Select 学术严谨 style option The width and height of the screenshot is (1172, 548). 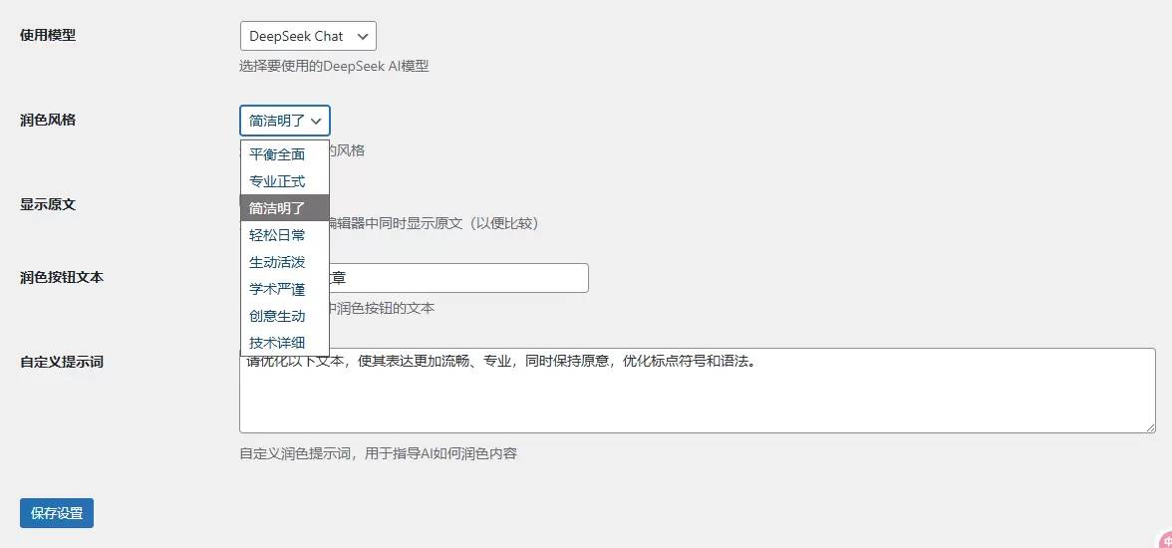(x=284, y=289)
